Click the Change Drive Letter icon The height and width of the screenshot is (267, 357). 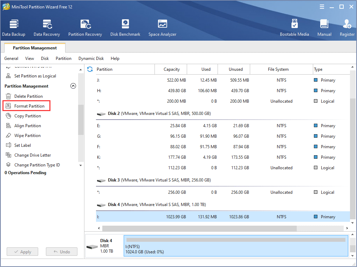click(x=8, y=155)
